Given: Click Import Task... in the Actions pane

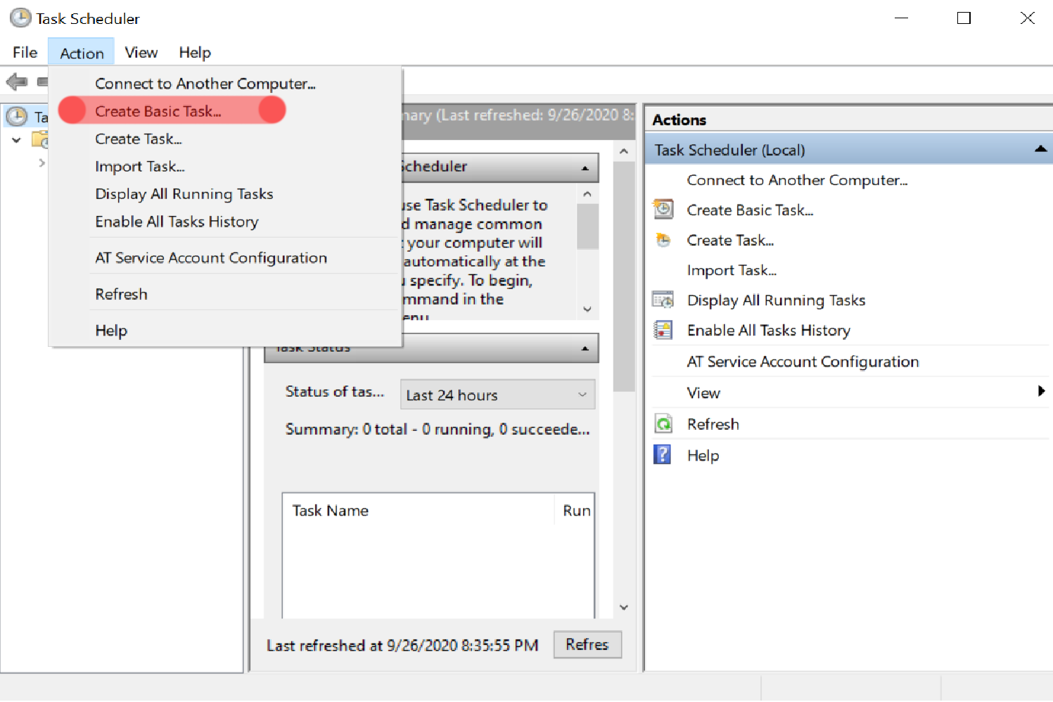Looking at the screenshot, I should 732,271.
